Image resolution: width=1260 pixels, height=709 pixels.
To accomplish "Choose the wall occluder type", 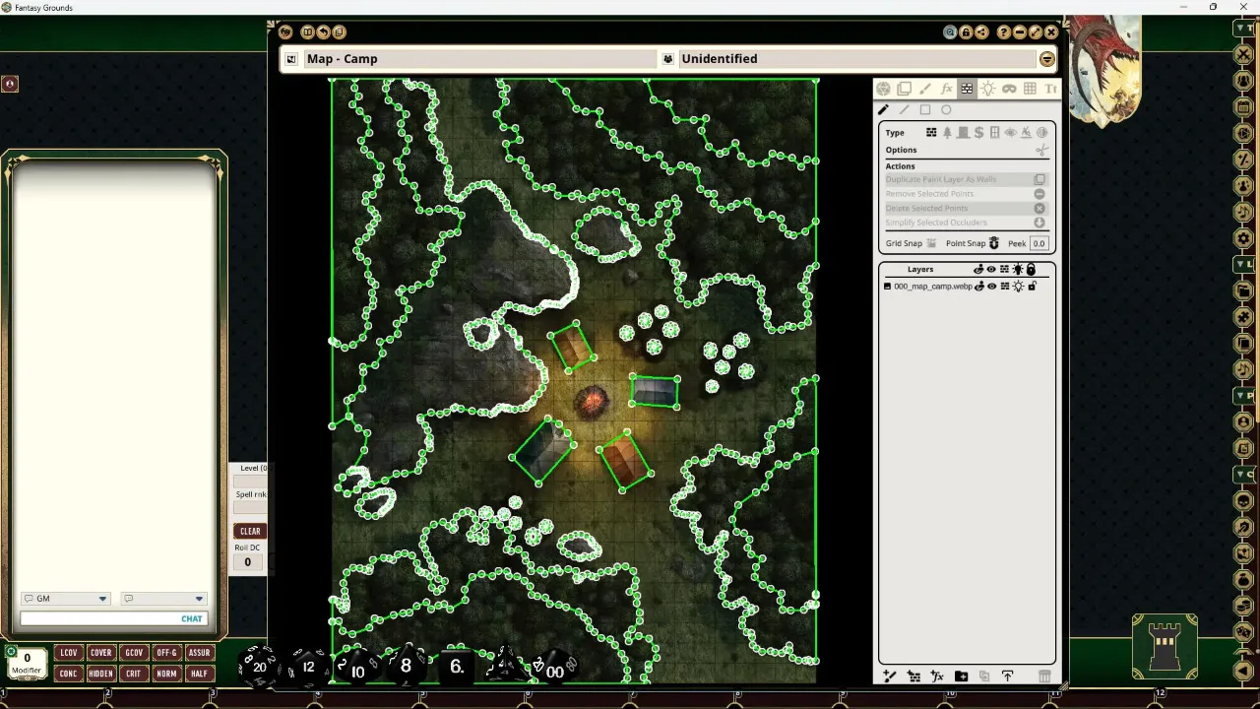I will tap(931, 132).
